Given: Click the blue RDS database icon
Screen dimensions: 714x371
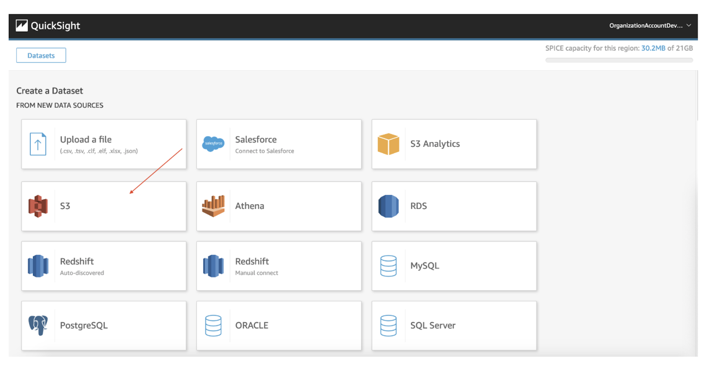Looking at the screenshot, I should [388, 206].
